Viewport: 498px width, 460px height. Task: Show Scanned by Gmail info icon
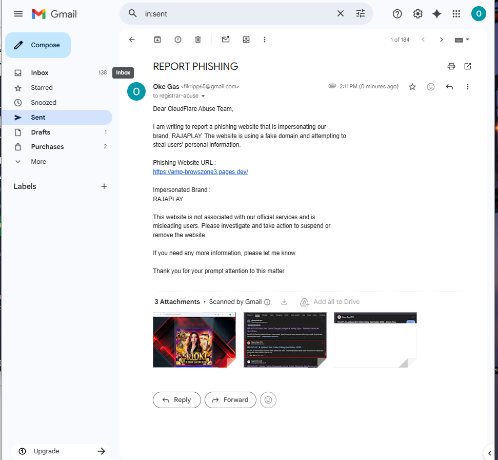click(x=267, y=302)
